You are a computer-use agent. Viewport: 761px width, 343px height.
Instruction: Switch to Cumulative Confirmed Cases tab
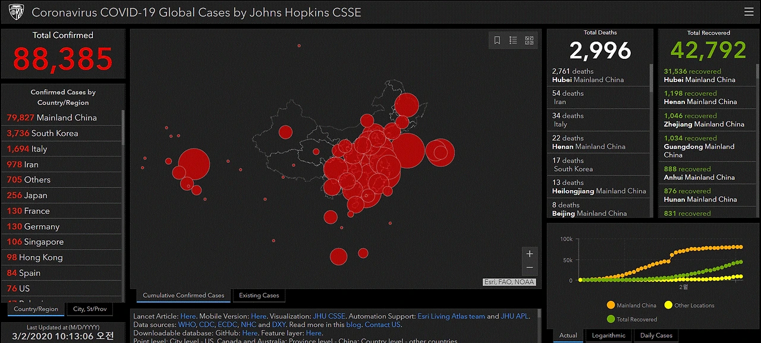pos(183,295)
